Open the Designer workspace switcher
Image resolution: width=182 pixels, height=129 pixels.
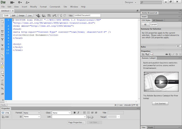(130, 2)
